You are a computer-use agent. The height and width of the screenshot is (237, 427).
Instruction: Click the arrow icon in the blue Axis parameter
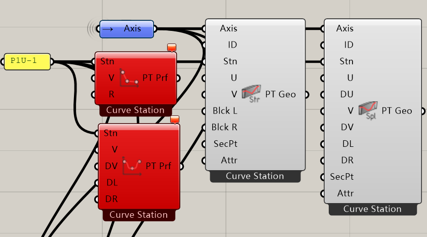pyautogui.click(x=107, y=29)
